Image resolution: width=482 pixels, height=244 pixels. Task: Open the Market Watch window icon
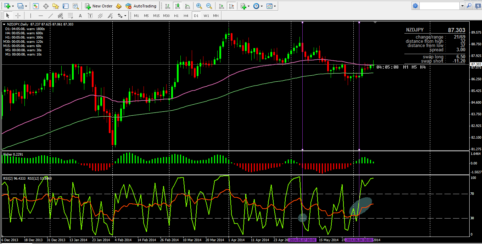pyautogui.click(x=35, y=6)
